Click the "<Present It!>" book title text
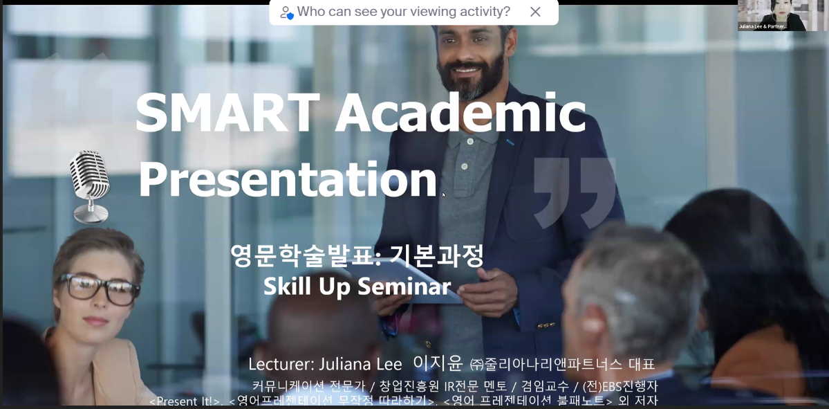 tap(185, 401)
